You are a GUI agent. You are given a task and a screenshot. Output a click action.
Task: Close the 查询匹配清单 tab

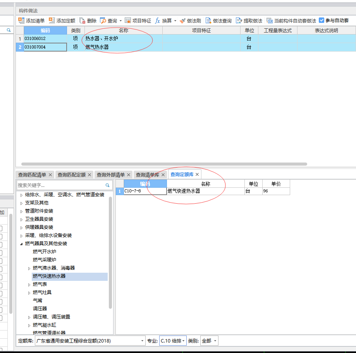(50, 175)
